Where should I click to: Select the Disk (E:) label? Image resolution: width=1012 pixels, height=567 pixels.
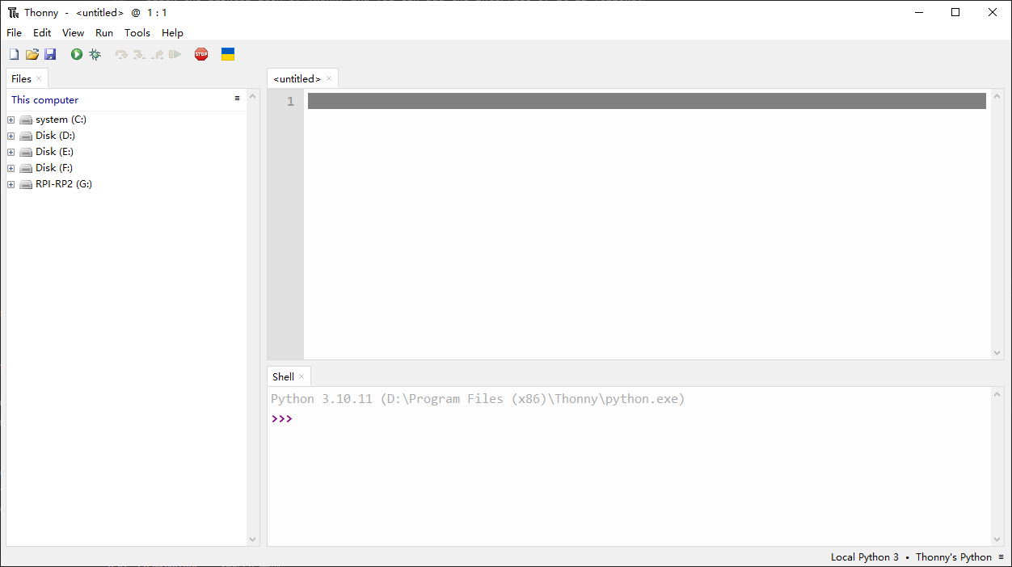point(55,152)
